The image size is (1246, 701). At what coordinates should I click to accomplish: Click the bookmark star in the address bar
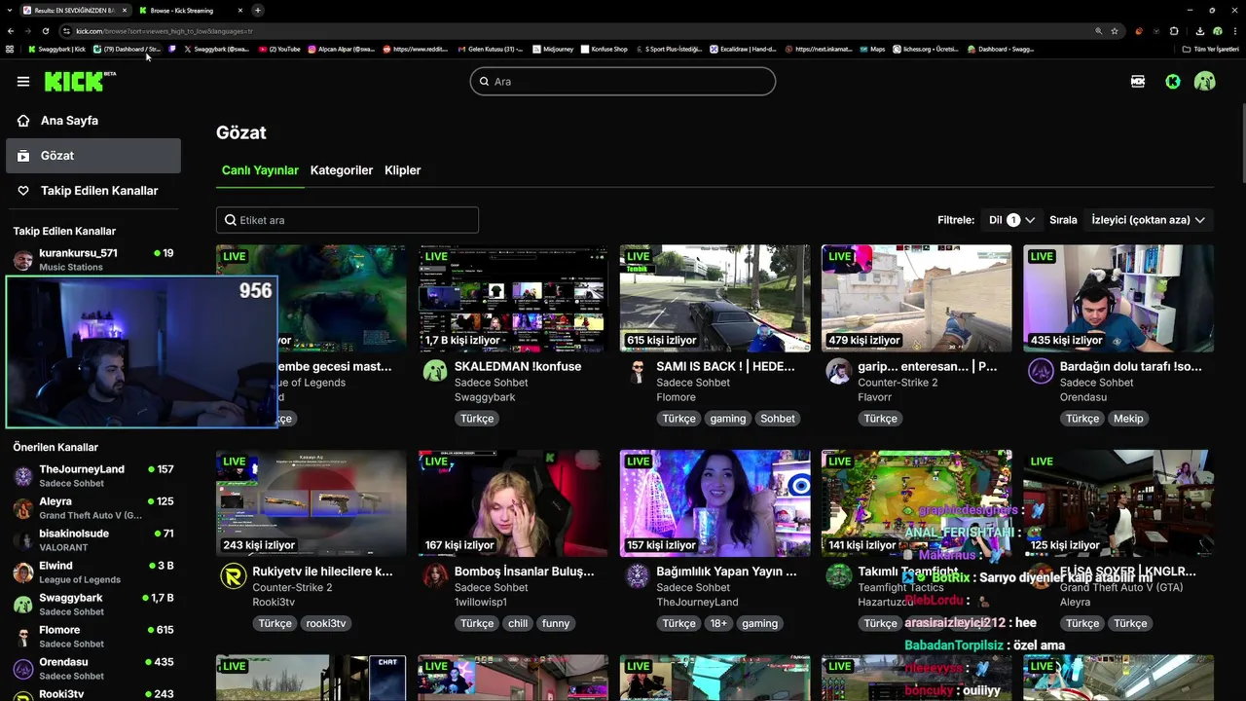(x=1115, y=31)
